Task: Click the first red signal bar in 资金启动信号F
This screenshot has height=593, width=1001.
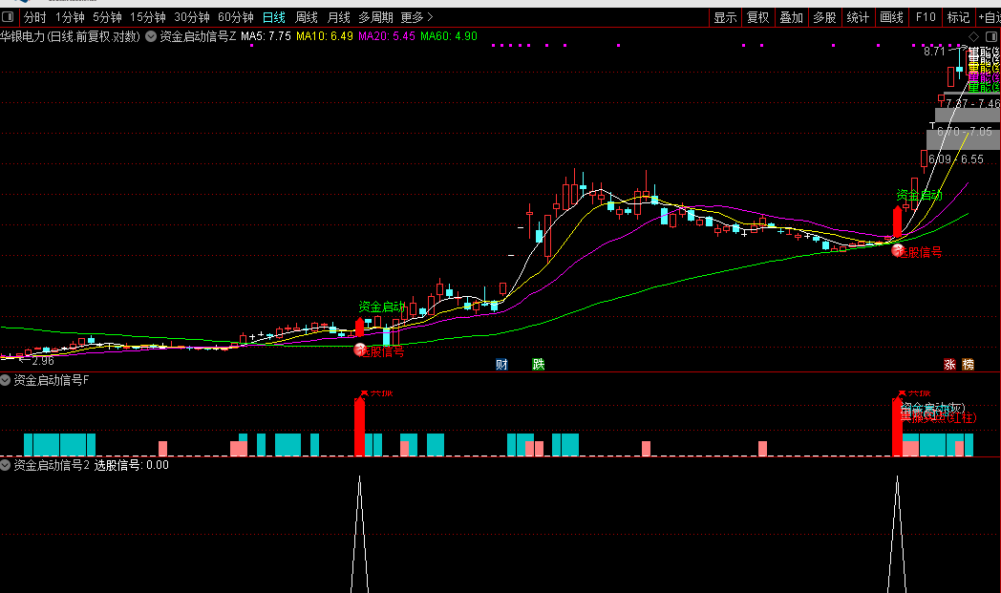Action: coord(359,427)
